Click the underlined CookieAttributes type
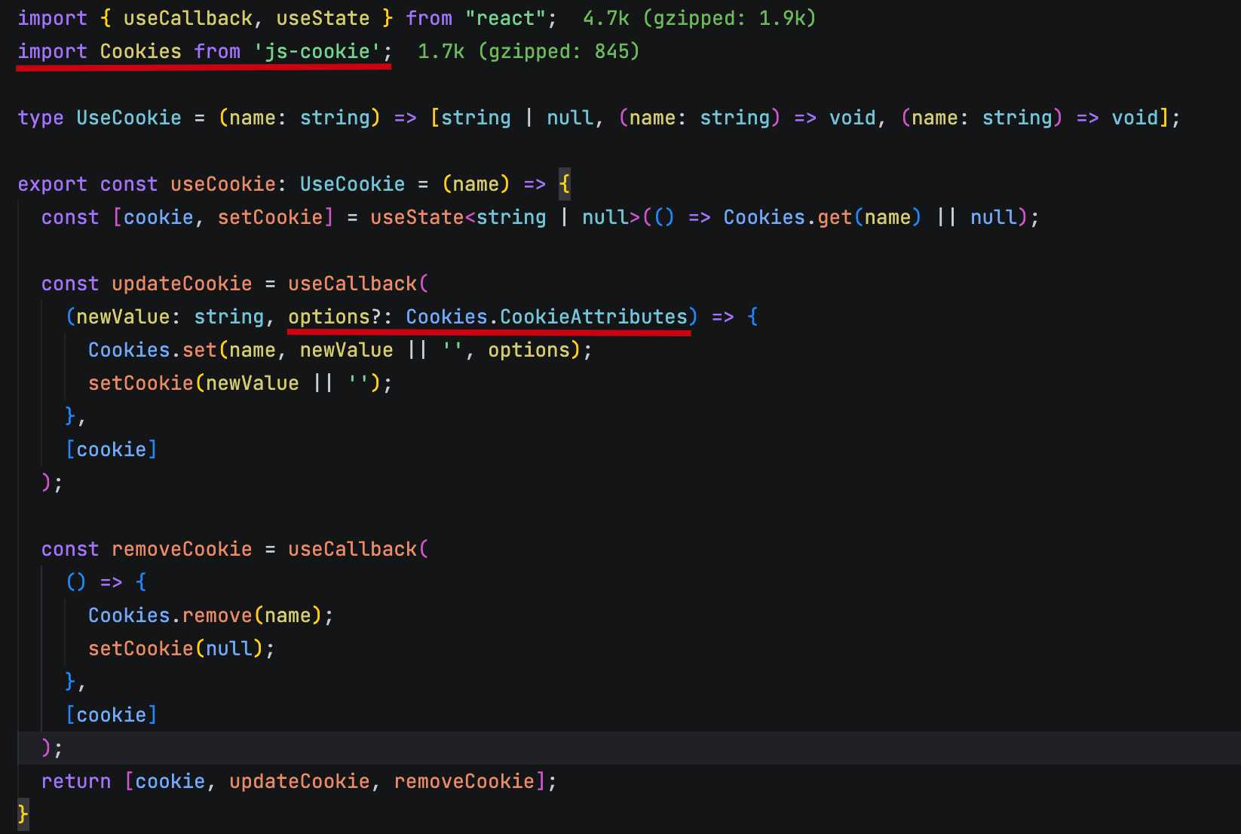The width and height of the screenshot is (1241, 834). tap(593, 317)
